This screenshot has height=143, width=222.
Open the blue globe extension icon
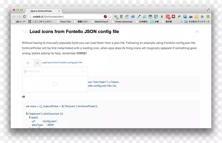pos(133,17)
